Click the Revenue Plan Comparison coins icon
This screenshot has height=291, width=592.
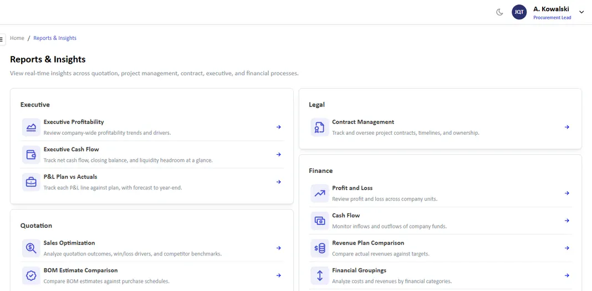pos(319,248)
